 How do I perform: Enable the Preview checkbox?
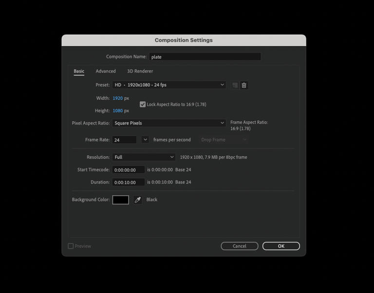[71, 246]
